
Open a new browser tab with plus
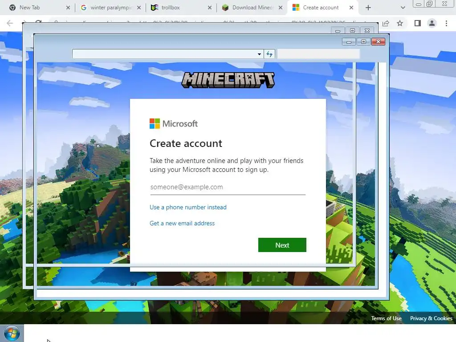coord(368,8)
